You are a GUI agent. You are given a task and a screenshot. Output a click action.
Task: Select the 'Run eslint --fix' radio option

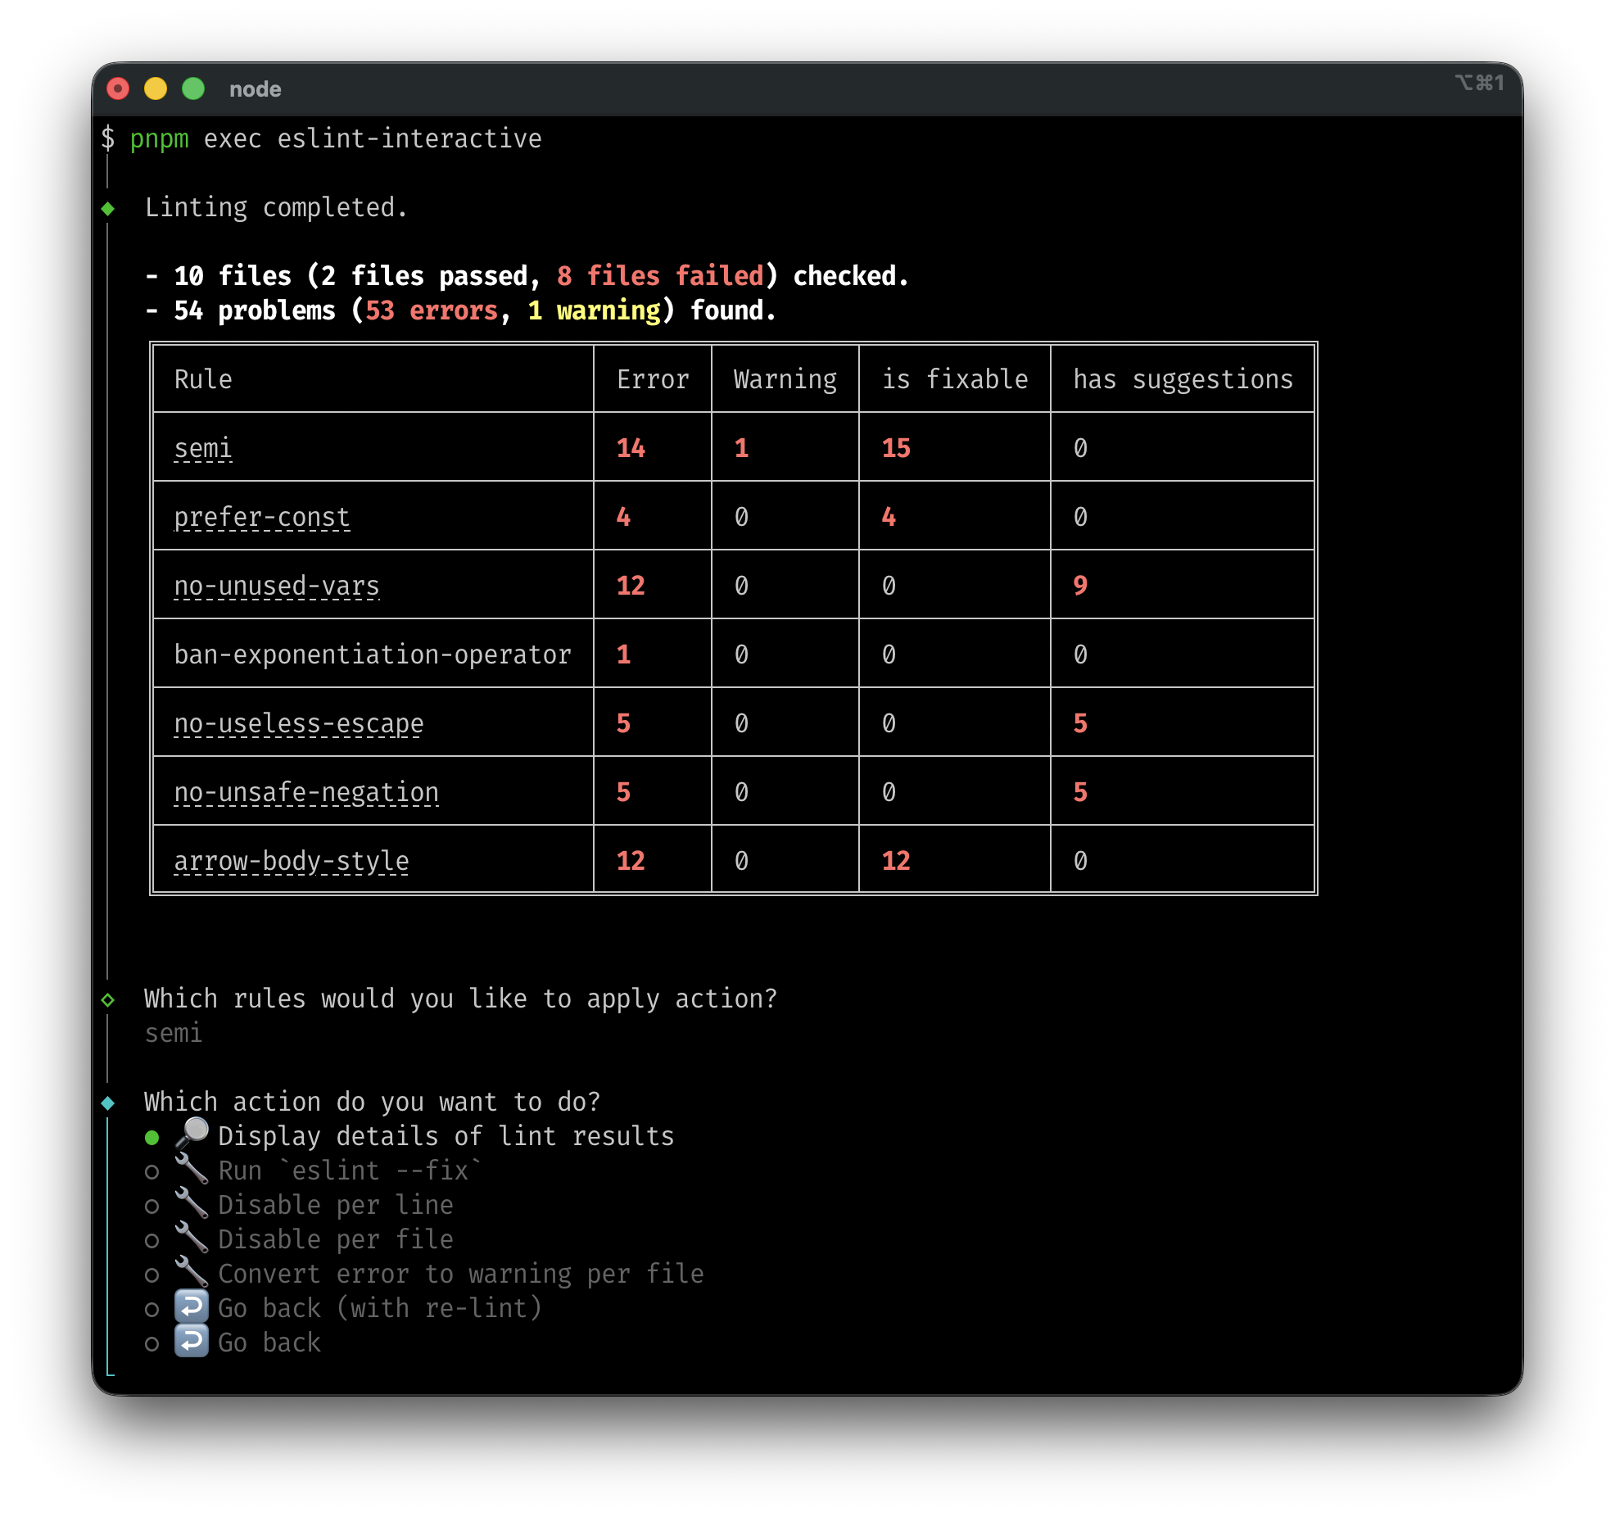(x=152, y=1171)
